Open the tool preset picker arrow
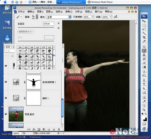The image size is (151, 139). coord(21,17)
